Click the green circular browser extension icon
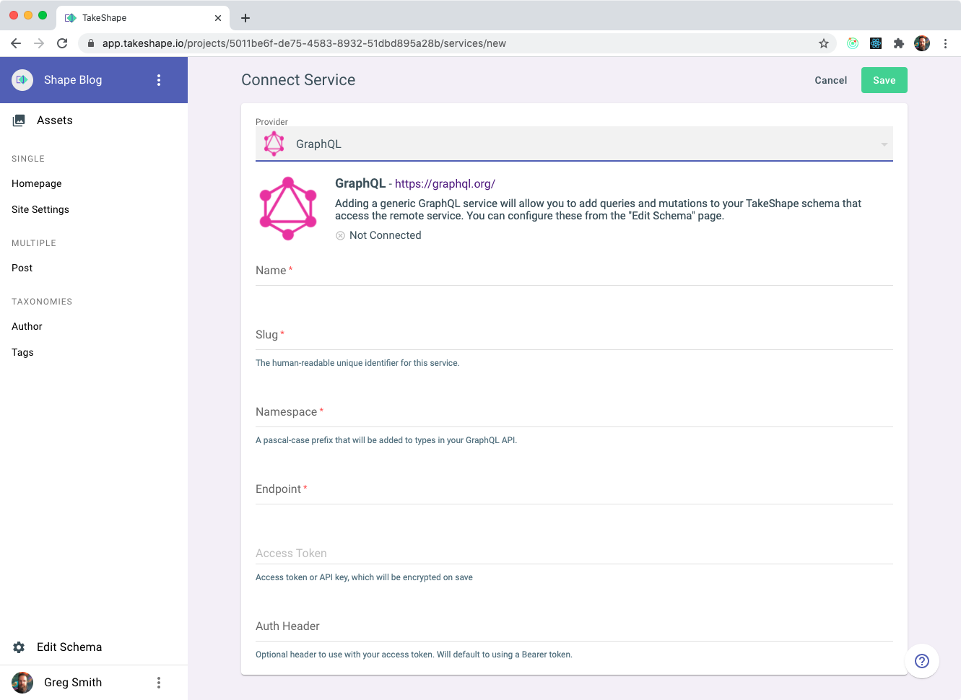This screenshot has height=700, width=961. (853, 43)
